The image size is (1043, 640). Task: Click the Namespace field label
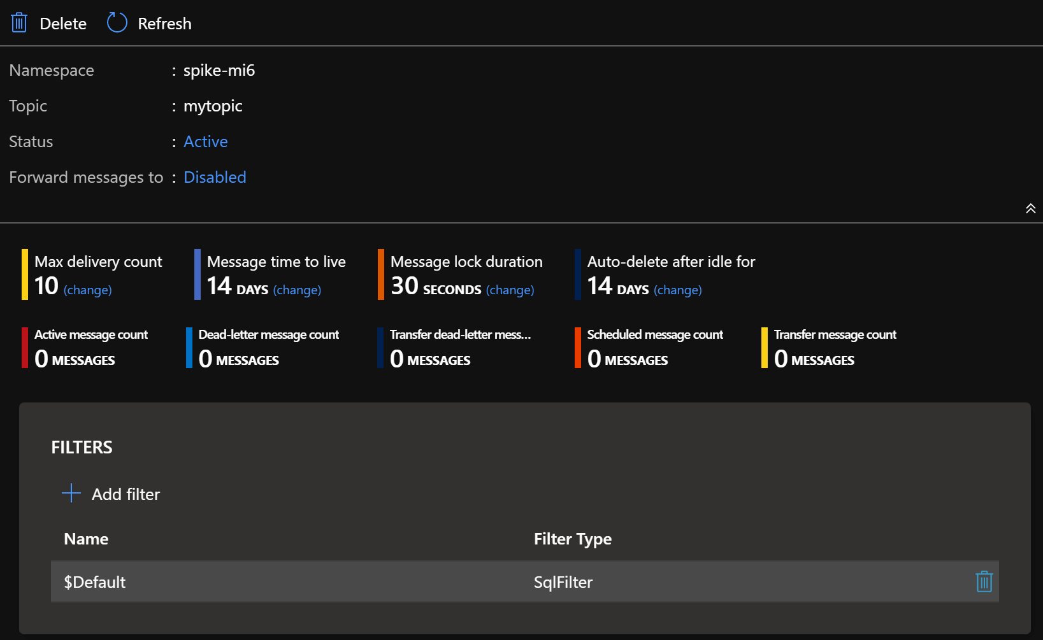tap(52, 70)
